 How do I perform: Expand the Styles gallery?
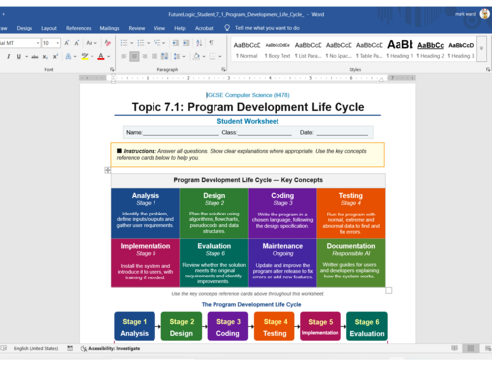[x=481, y=49]
